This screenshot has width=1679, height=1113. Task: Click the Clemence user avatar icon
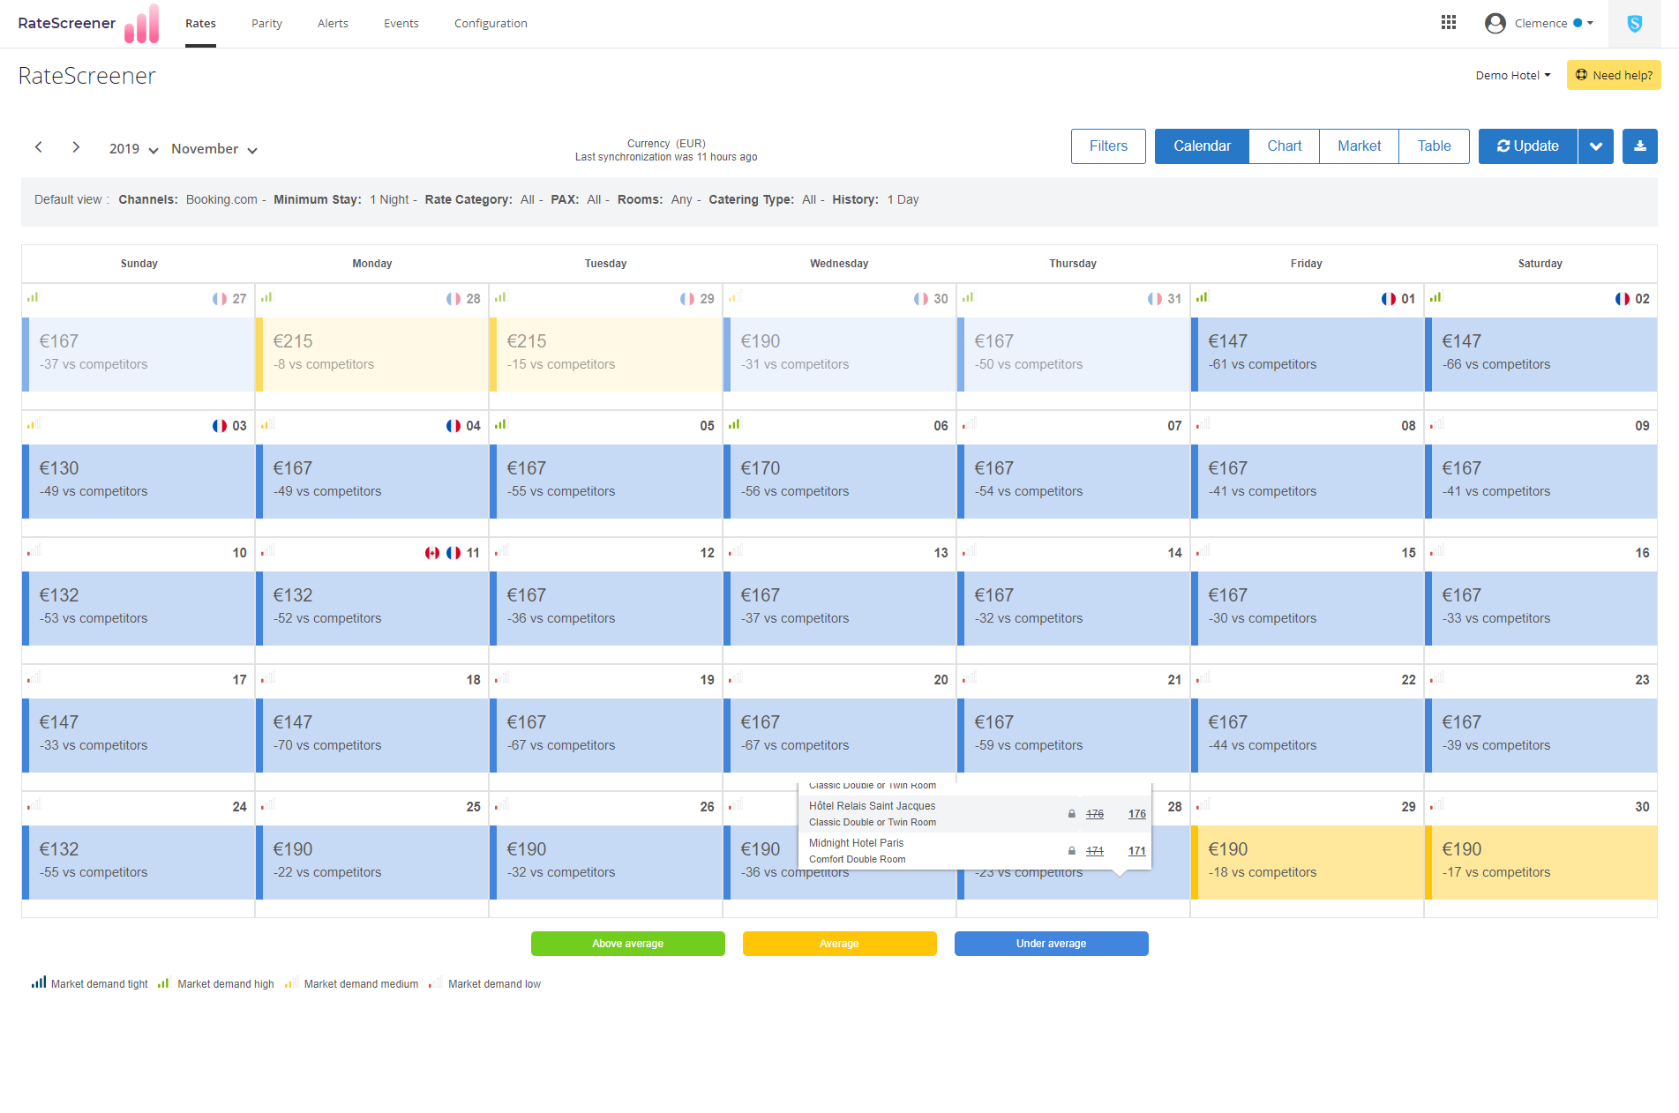1495,23
